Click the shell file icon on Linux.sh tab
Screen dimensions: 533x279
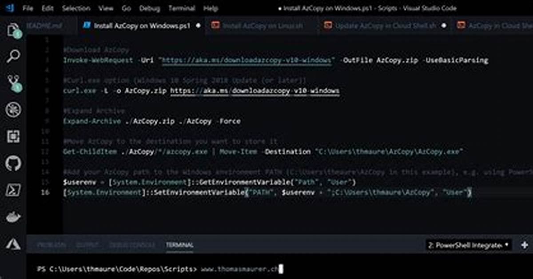[x=215, y=25]
